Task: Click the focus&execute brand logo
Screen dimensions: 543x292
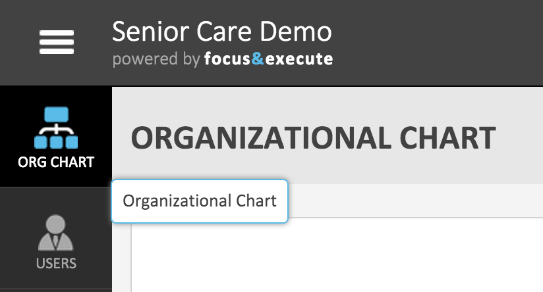Action: [269, 60]
